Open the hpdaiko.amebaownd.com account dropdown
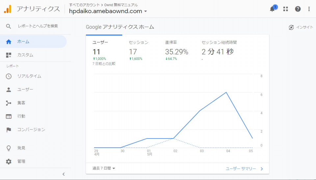Screen dimensions: 316x180 [x=108, y=11]
